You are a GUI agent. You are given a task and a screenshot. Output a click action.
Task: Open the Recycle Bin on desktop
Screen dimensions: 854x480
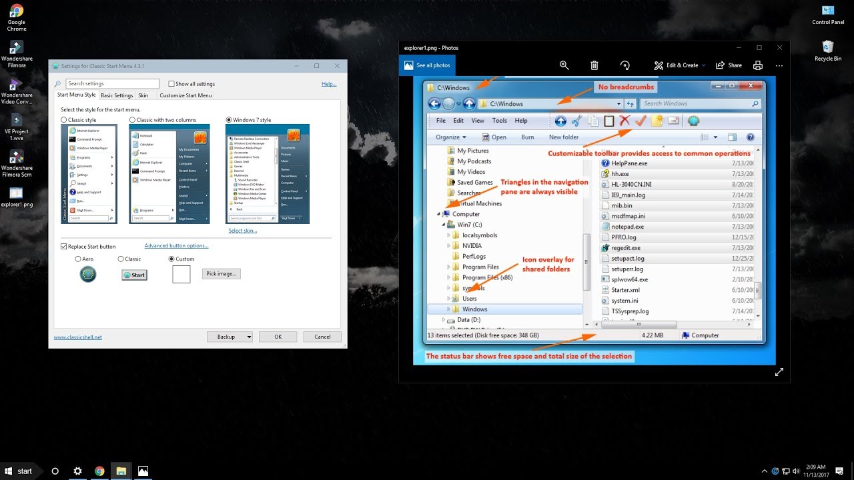coord(828,51)
